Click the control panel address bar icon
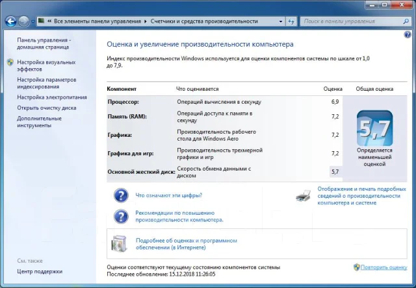 (41, 21)
